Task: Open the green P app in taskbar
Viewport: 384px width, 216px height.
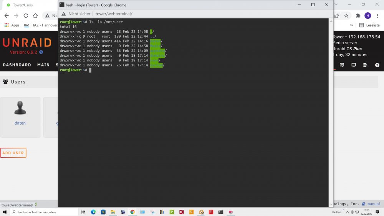Action: 172,212
